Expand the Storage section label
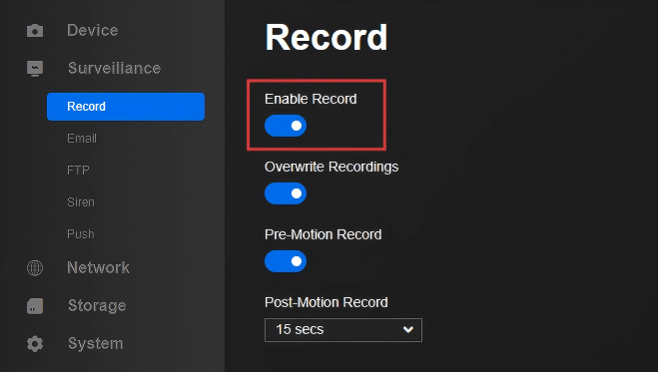 tap(97, 306)
